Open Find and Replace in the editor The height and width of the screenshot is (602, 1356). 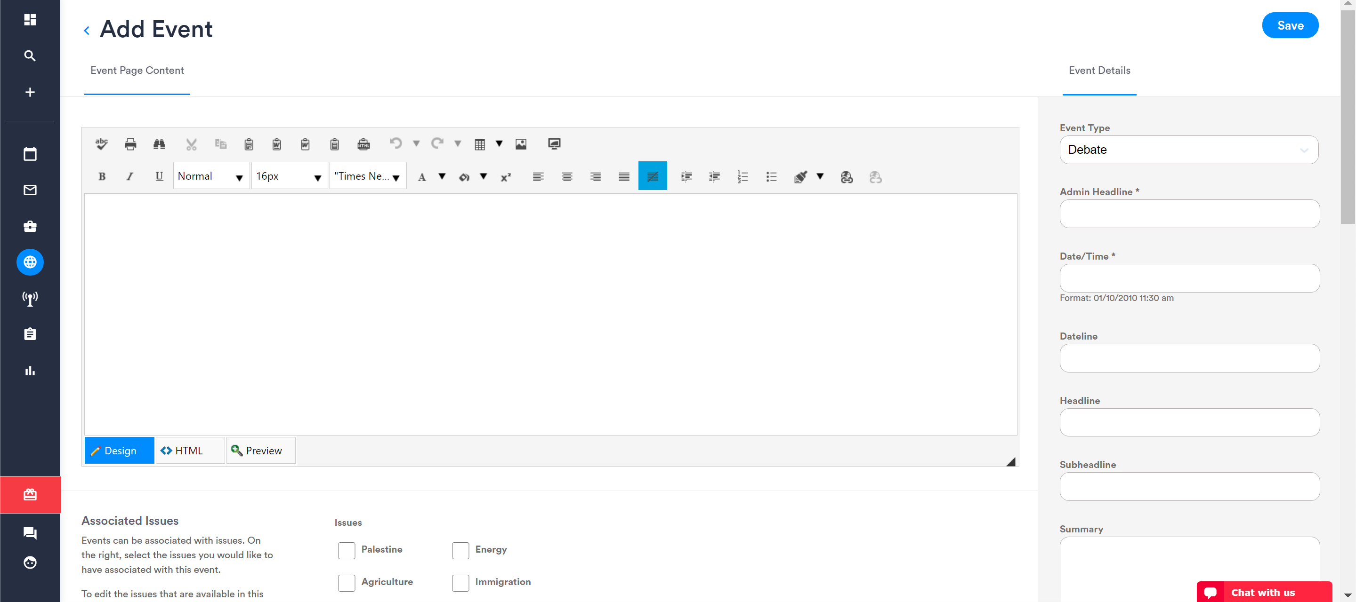click(x=159, y=143)
